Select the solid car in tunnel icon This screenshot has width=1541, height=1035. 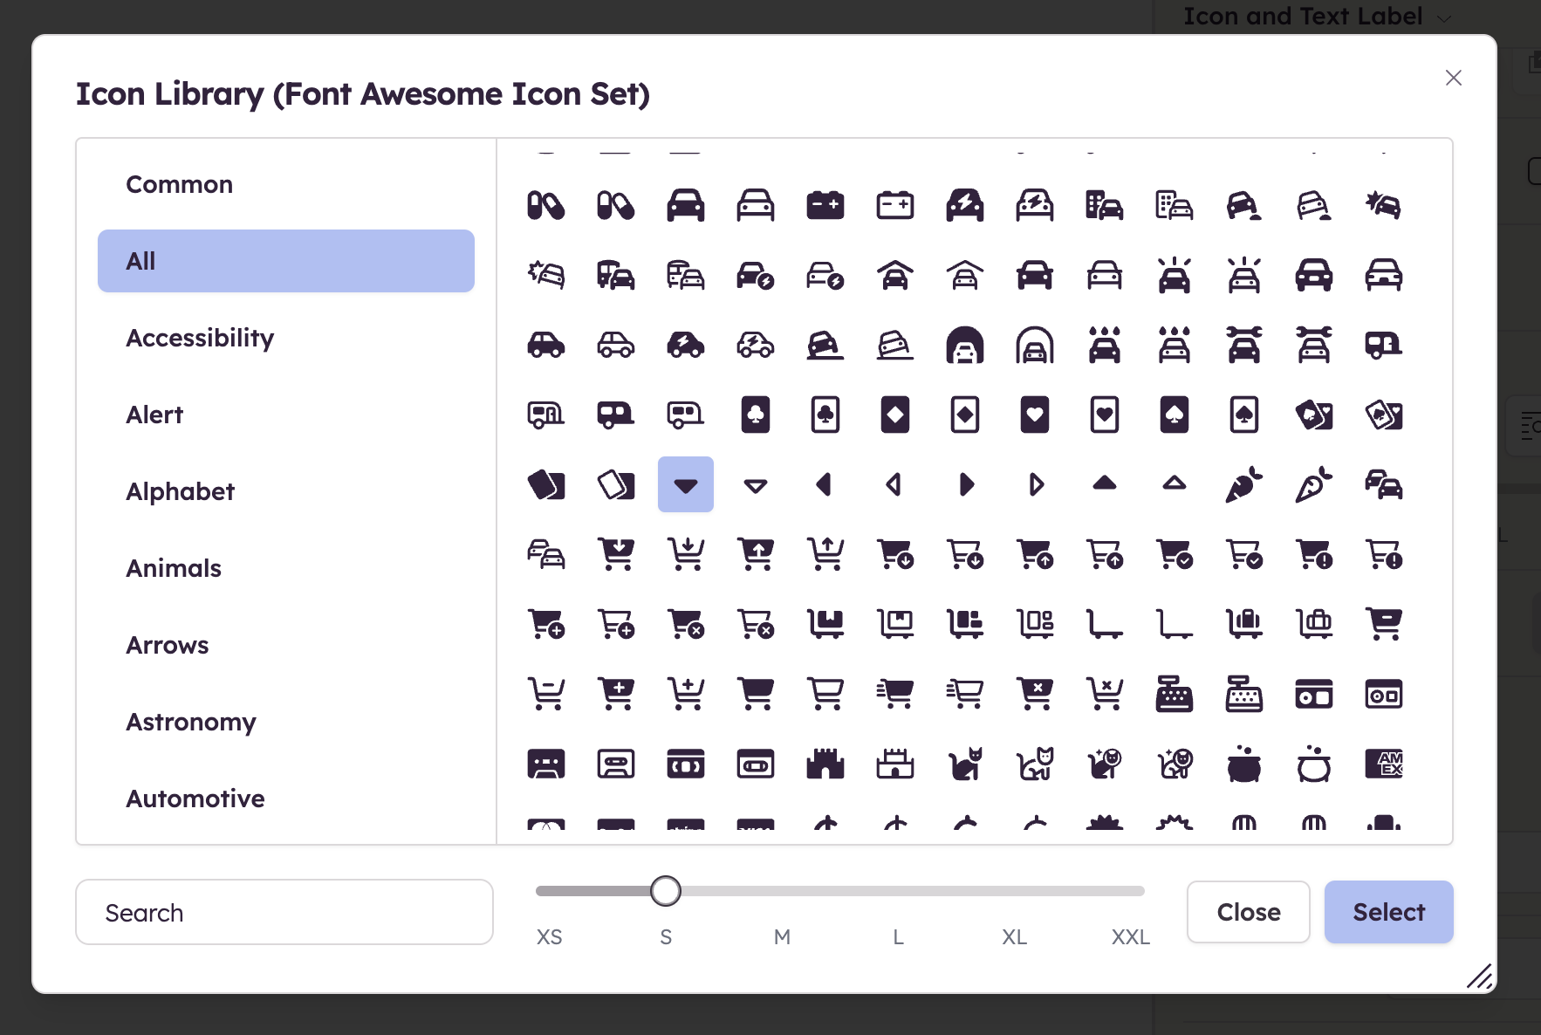point(964,345)
